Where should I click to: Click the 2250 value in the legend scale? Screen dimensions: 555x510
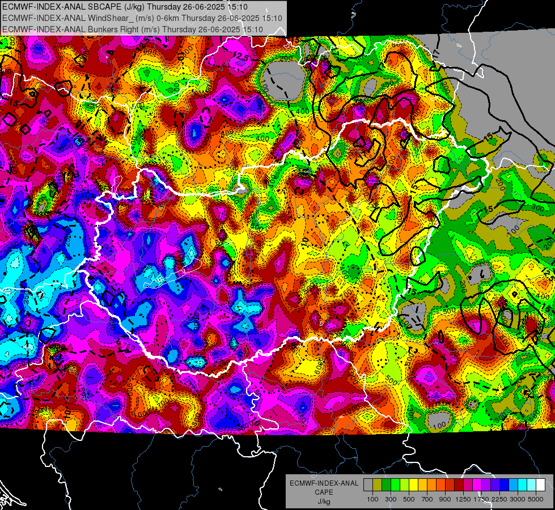click(x=499, y=499)
